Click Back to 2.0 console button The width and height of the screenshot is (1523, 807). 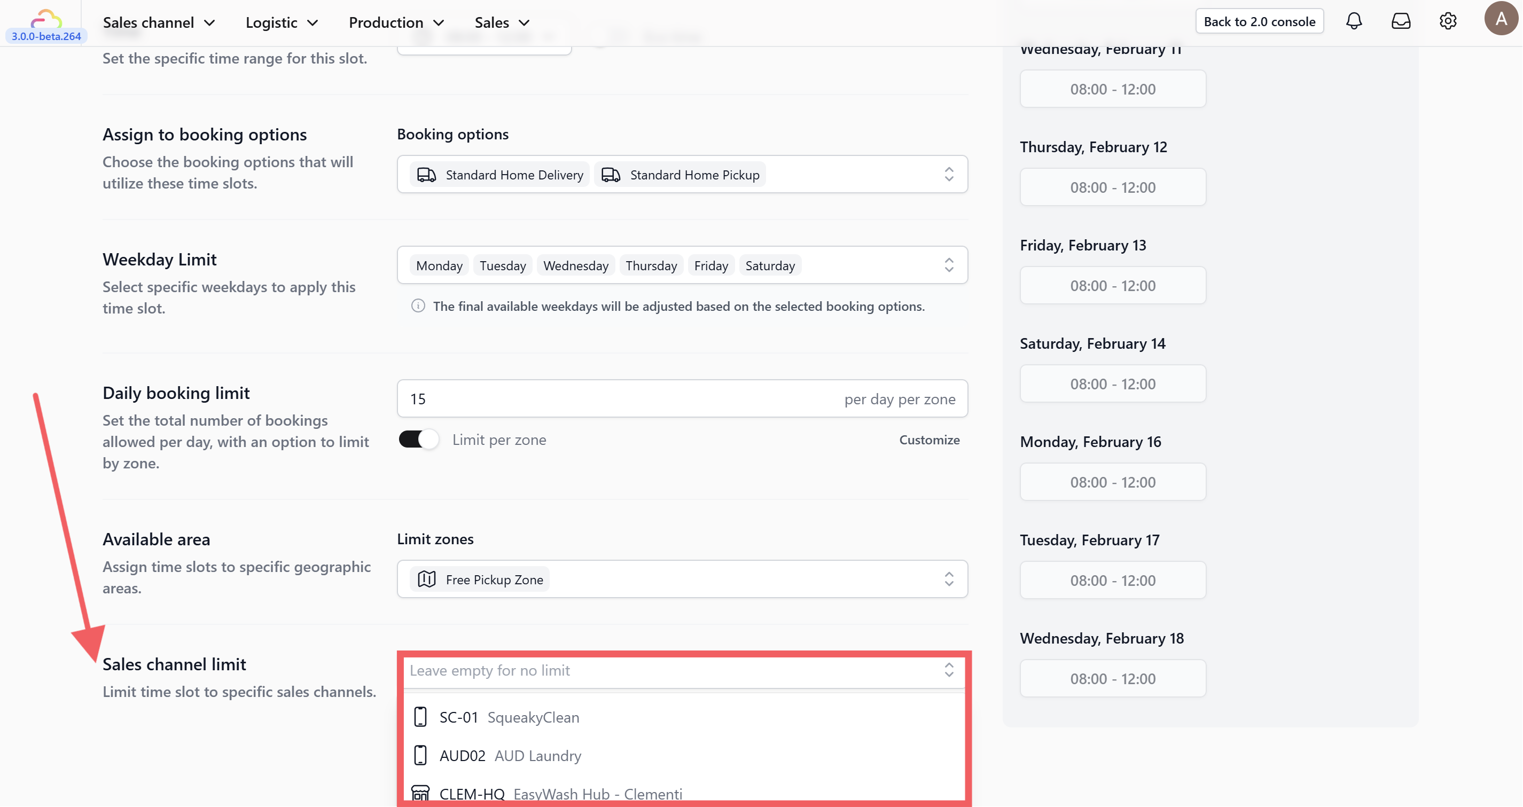point(1259,21)
